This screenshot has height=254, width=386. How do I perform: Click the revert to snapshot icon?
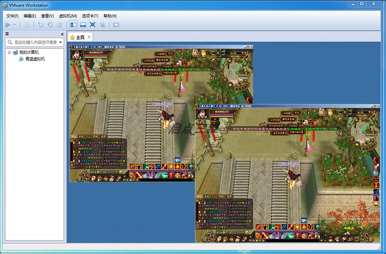tap(50, 24)
